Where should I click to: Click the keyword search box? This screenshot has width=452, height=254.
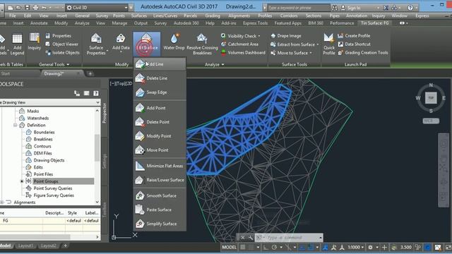click(x=299, y=8)
